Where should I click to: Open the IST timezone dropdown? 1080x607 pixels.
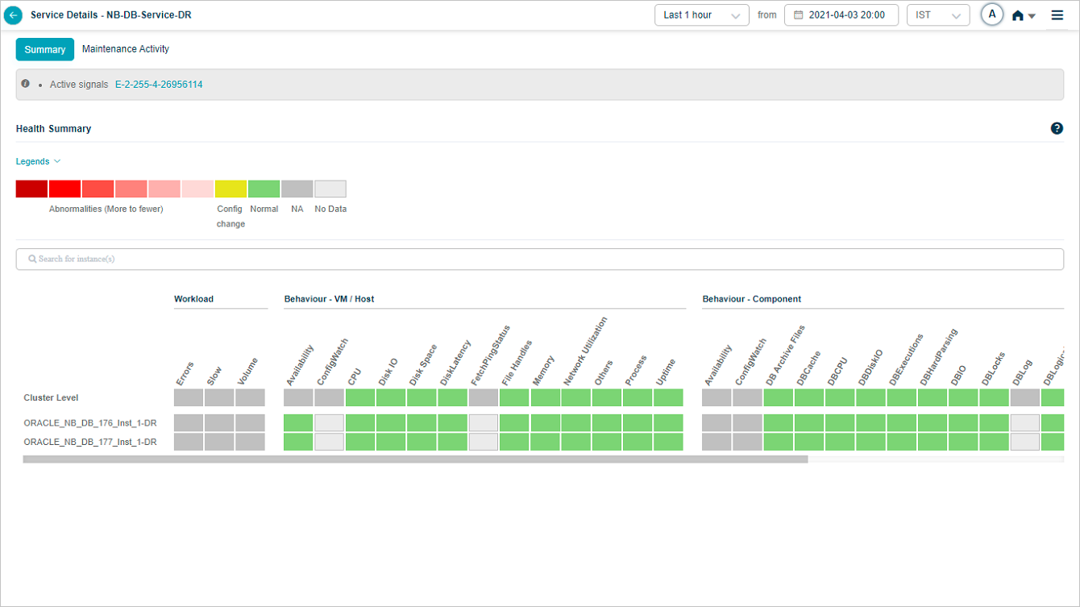(x=938, y=15)
